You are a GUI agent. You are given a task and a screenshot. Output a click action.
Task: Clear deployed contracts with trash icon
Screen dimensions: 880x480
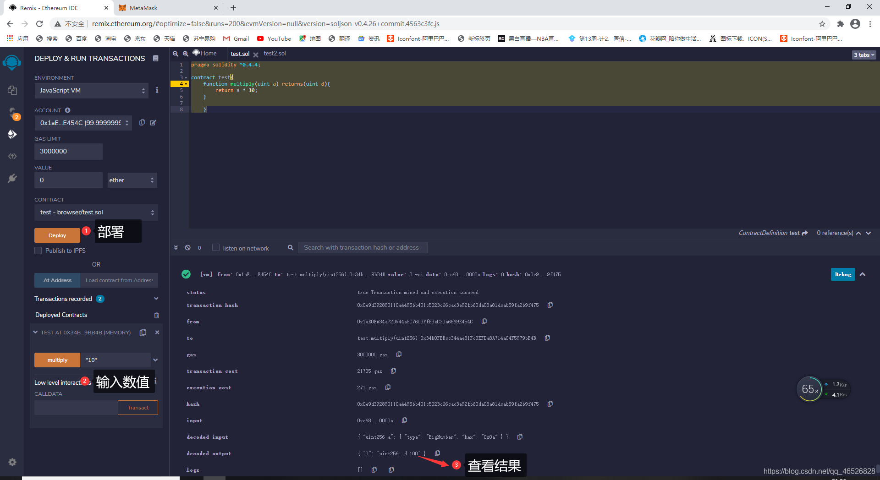point(157,315)
